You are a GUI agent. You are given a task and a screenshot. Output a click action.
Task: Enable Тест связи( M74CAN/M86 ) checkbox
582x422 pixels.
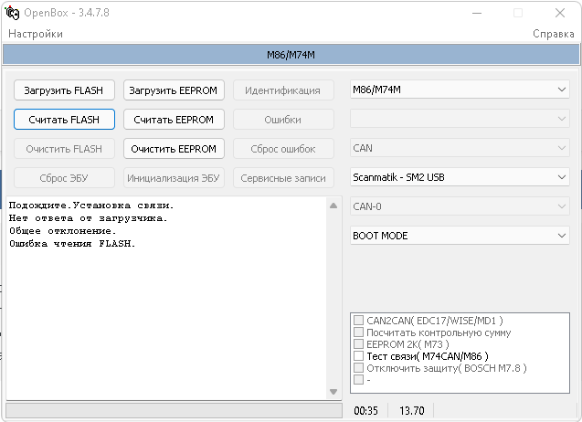point(358,356)
